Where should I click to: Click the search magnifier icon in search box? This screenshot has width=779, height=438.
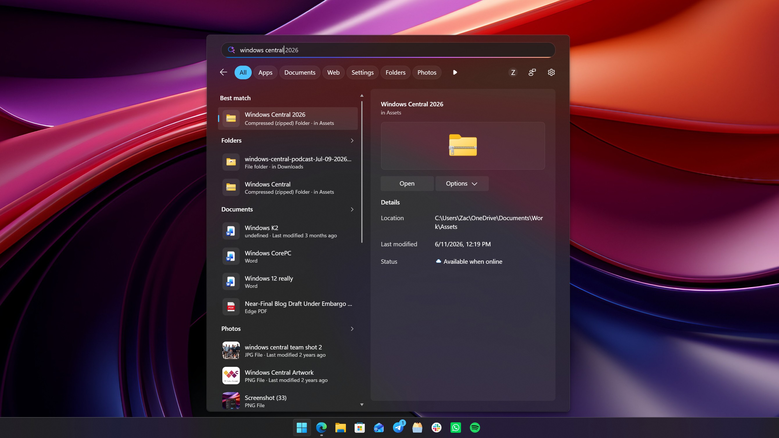[x=231, y=50]
